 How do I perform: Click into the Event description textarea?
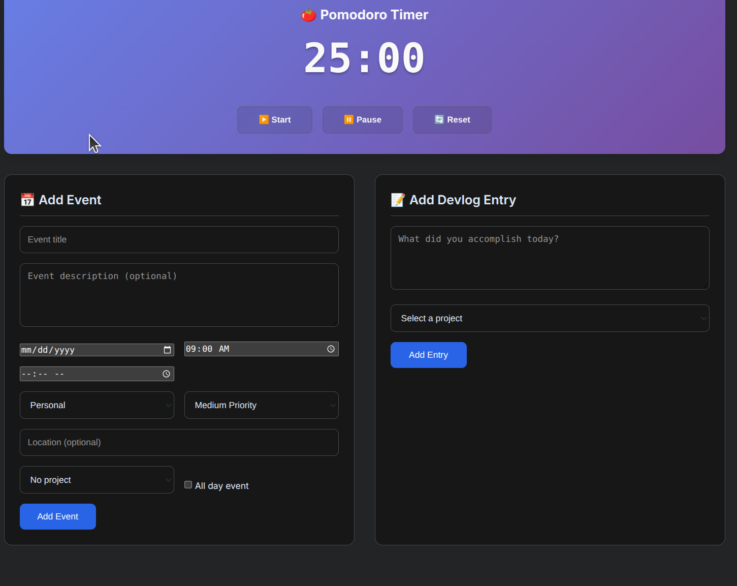pos(179,295)
